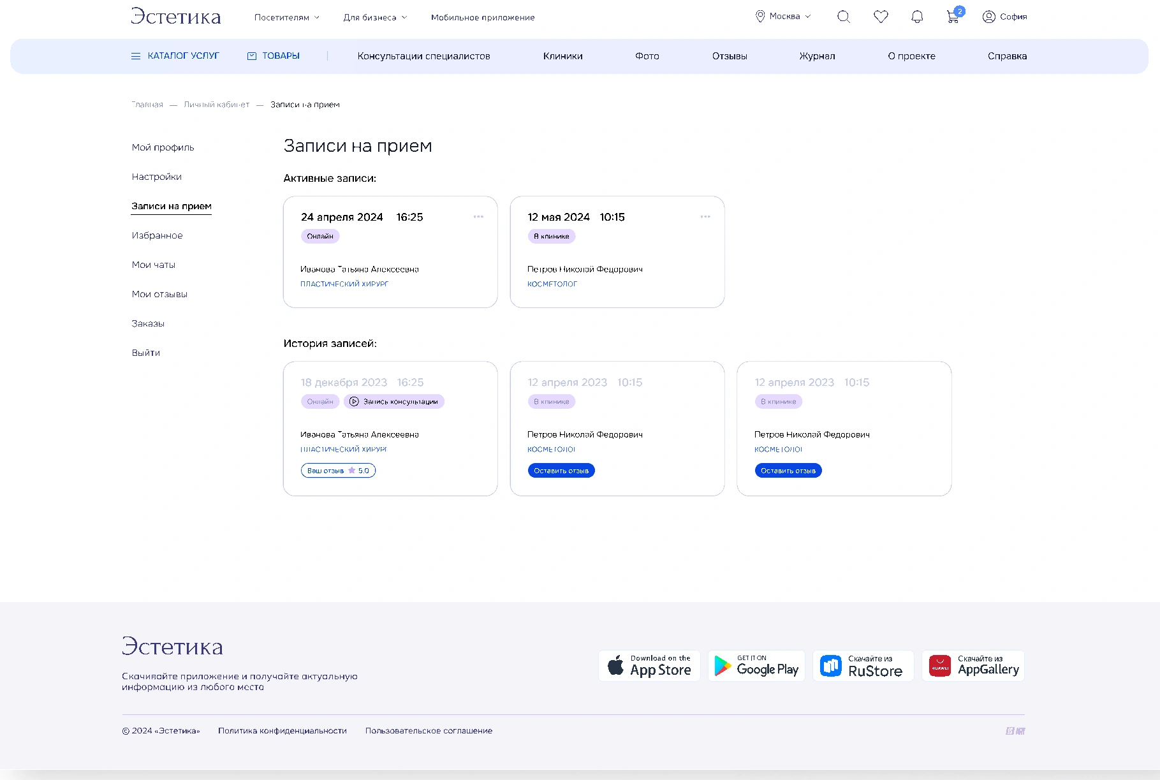The image size is (1160, 780).
Task: Open the Huawei AppGallery badge
Action: coord(973,666)
